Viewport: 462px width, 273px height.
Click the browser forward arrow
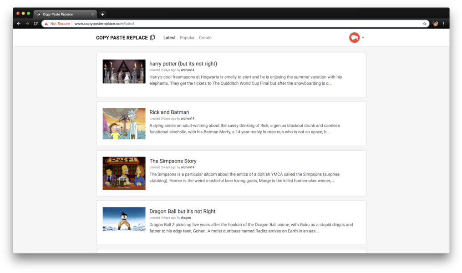(x=27, y=24)
